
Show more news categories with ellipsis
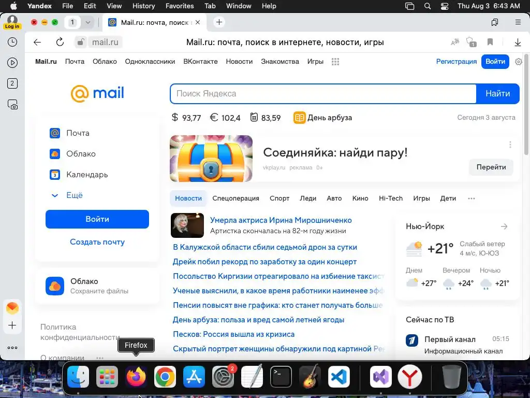471,198
